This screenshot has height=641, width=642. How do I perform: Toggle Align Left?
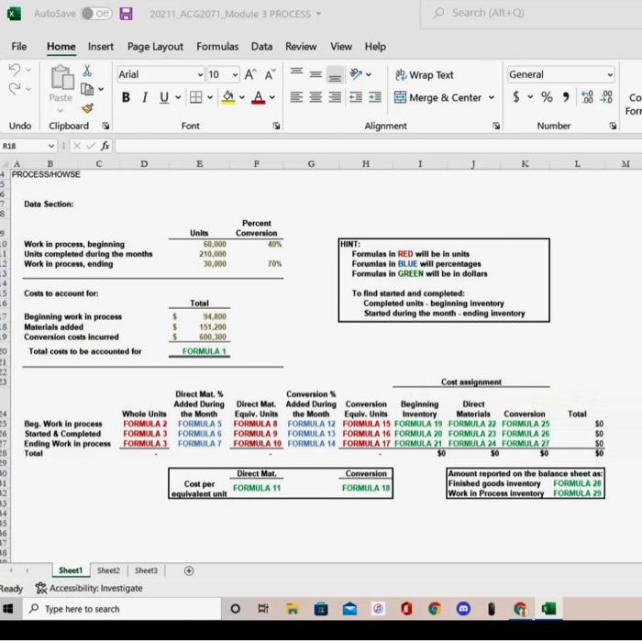coord(296,97)
